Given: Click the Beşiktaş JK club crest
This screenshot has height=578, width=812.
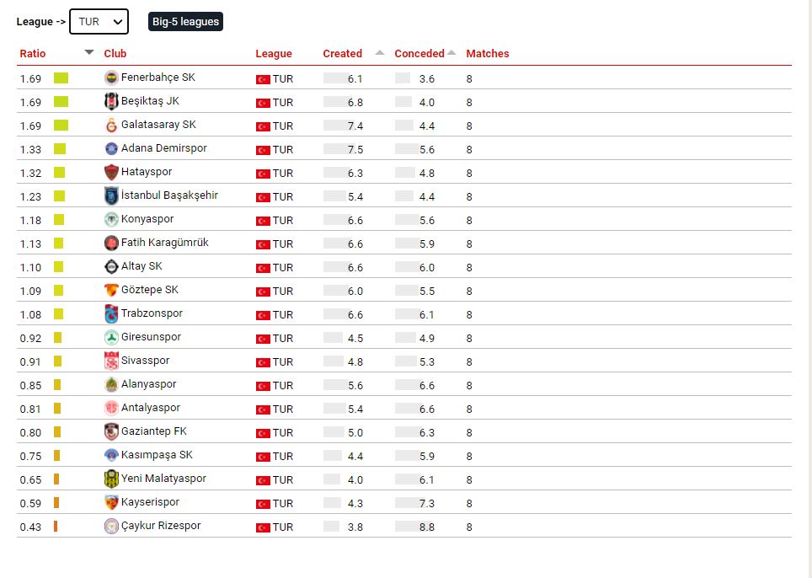Looking at the screenshot, I should (111, 101).
